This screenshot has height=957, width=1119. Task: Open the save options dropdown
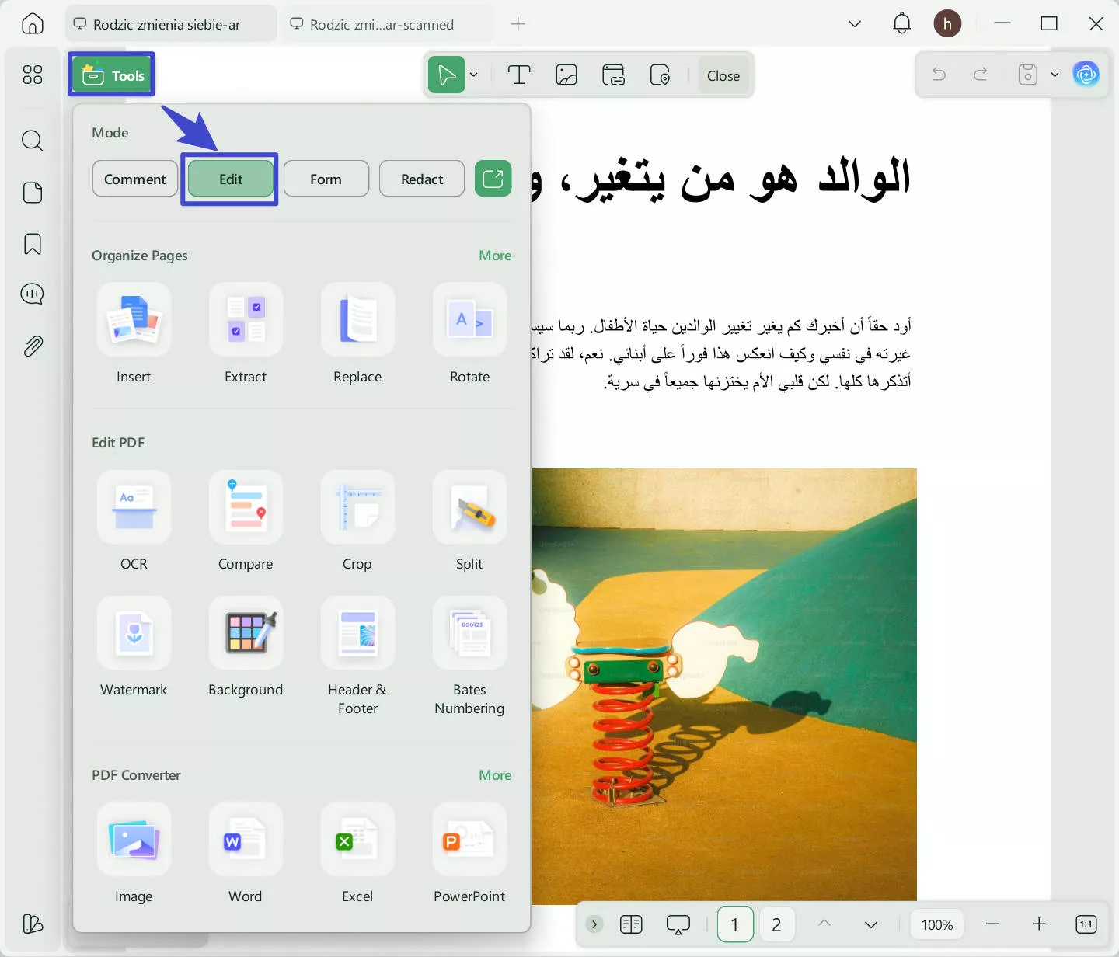[x=1055, y=75]
